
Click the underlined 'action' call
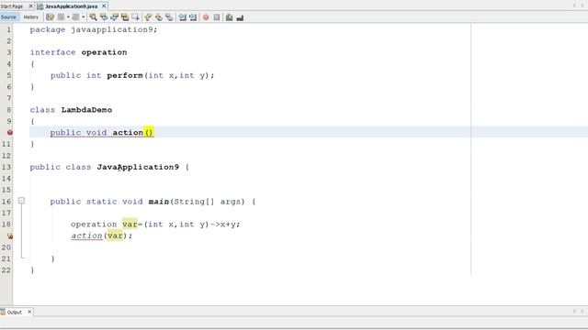point(86,236)
